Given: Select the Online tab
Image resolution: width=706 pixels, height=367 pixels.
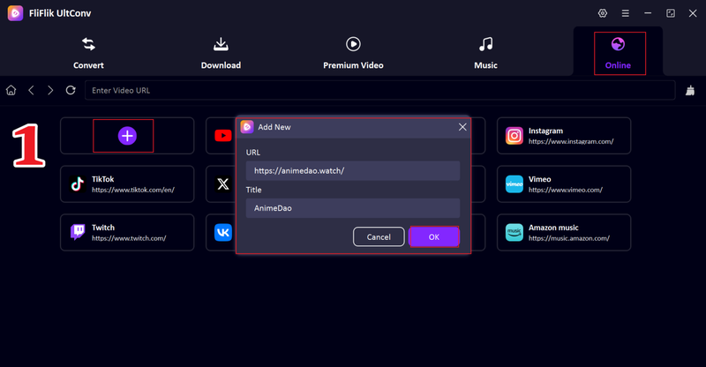Looking at the screenshot, I should (618, 53).
